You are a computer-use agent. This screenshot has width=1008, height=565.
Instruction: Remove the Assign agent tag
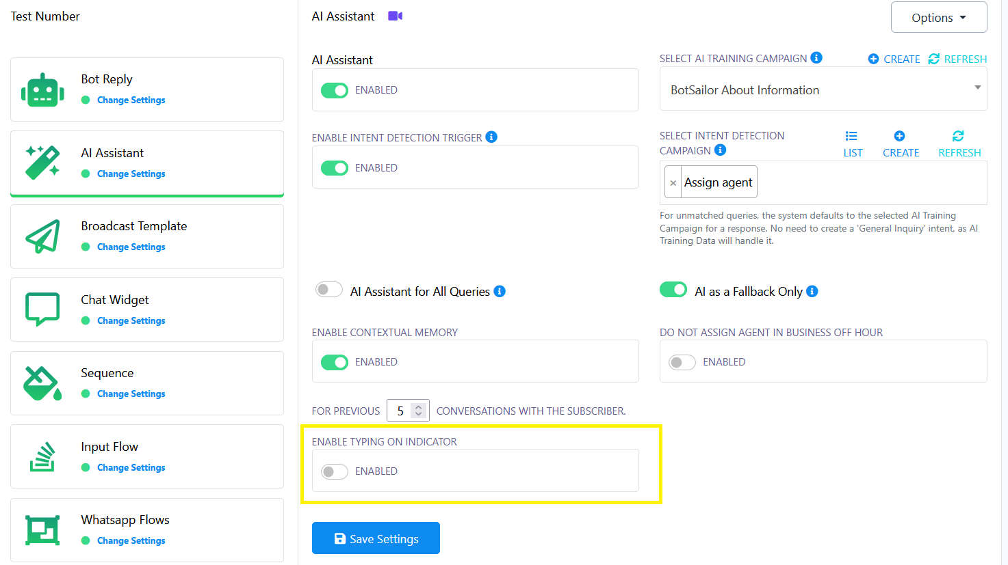pos(673,182)
